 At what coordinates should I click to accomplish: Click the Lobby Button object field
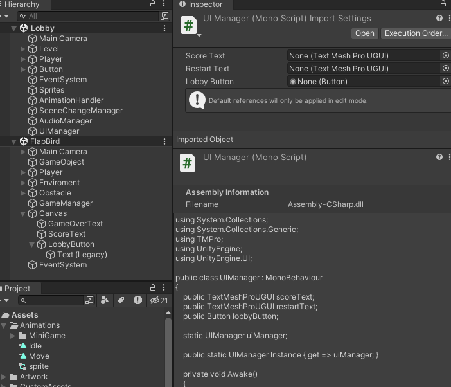pyautogui.click(x=364, y=82)
